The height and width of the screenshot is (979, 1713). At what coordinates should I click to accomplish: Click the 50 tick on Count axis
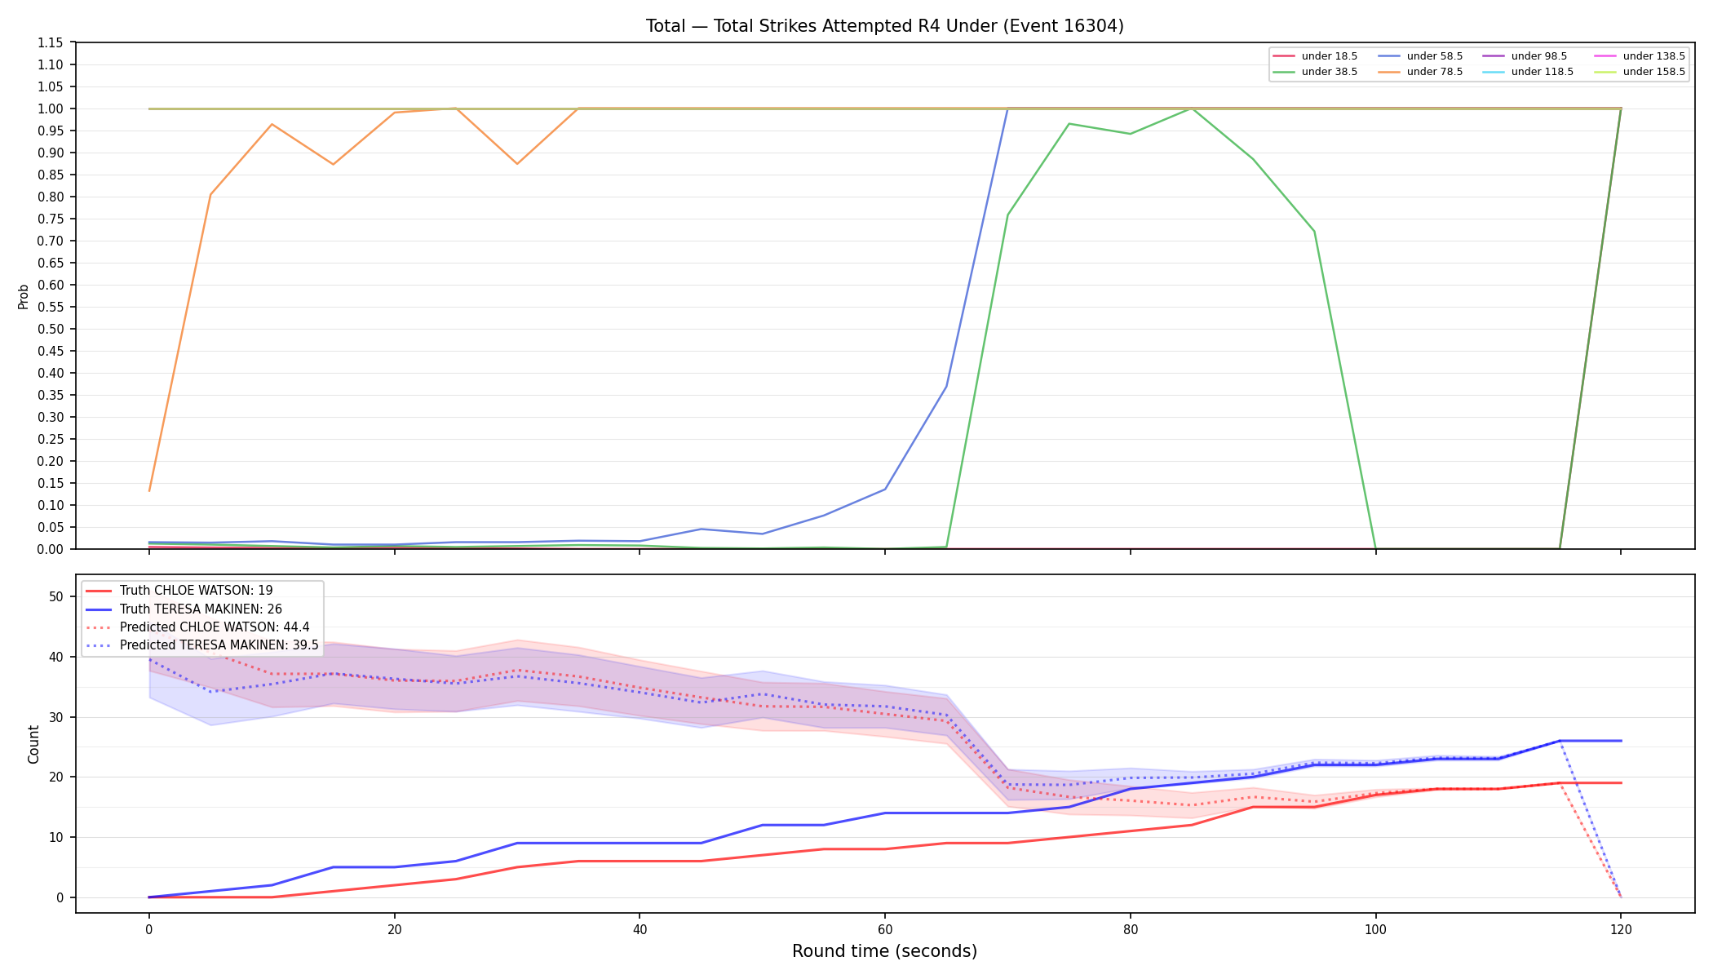tap(56, 596)
